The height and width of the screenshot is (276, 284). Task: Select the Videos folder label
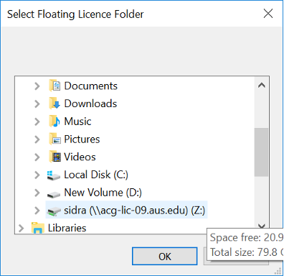click(80, 157)
